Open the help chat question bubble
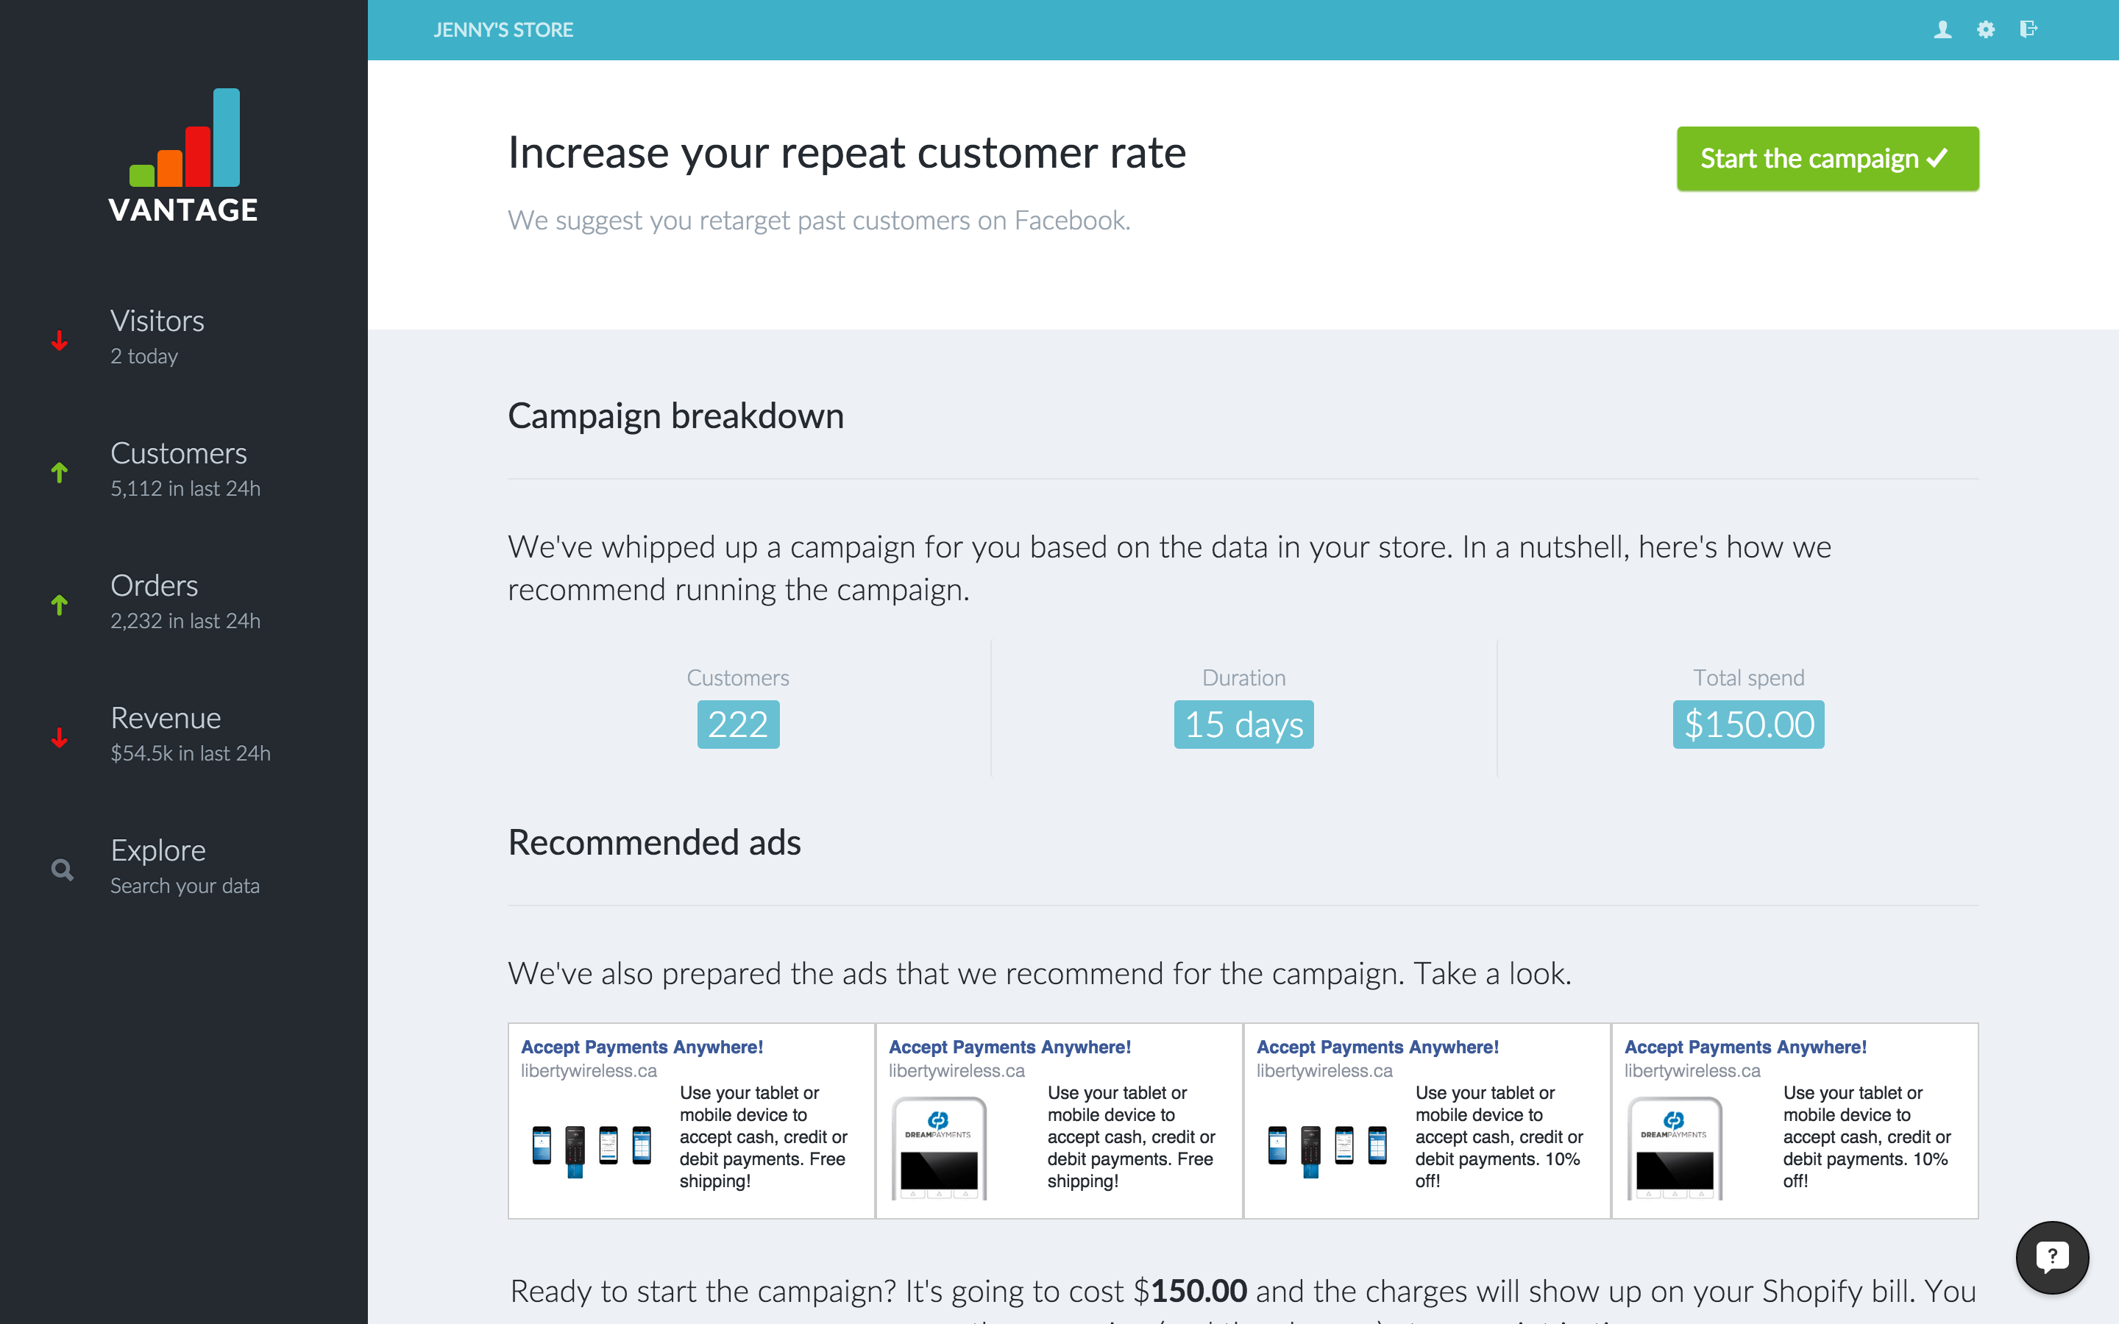The height and width of the screenshot is (1324, 2119). (x=2051, y=1258)
